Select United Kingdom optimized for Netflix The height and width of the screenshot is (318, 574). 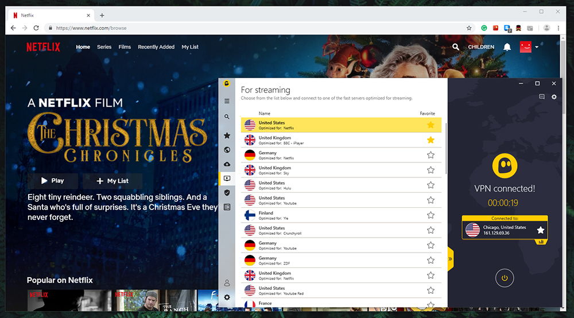(341, 275)
